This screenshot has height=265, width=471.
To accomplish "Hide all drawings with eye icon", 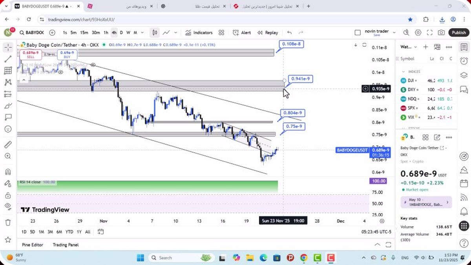I will point(8,207).
